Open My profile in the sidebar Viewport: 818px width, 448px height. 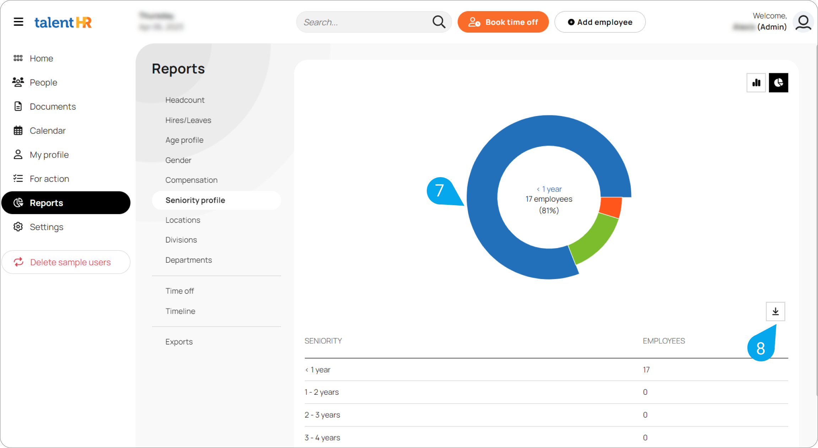[x=49, y=155]
